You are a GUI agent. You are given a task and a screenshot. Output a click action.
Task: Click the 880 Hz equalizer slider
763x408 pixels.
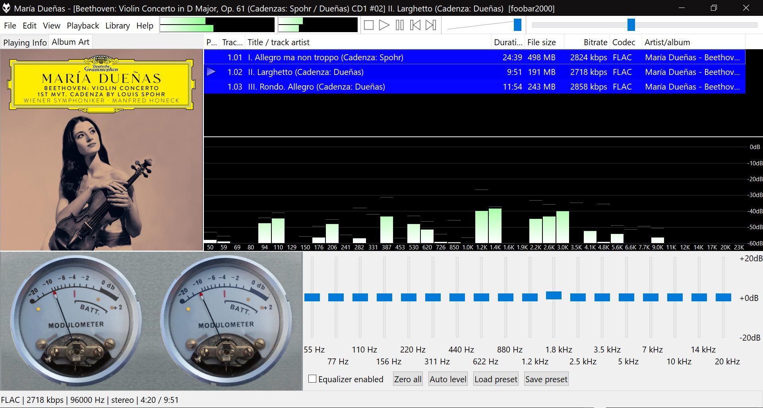point(506,297)
